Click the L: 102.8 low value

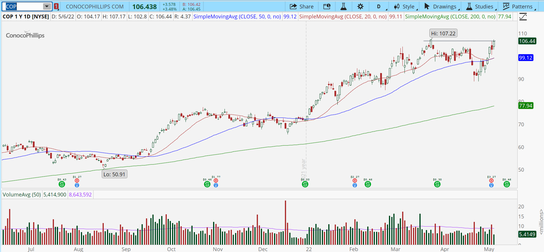click(137, 17)
